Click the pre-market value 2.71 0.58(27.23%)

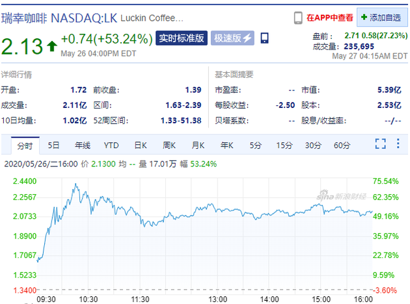pos(376,36)
